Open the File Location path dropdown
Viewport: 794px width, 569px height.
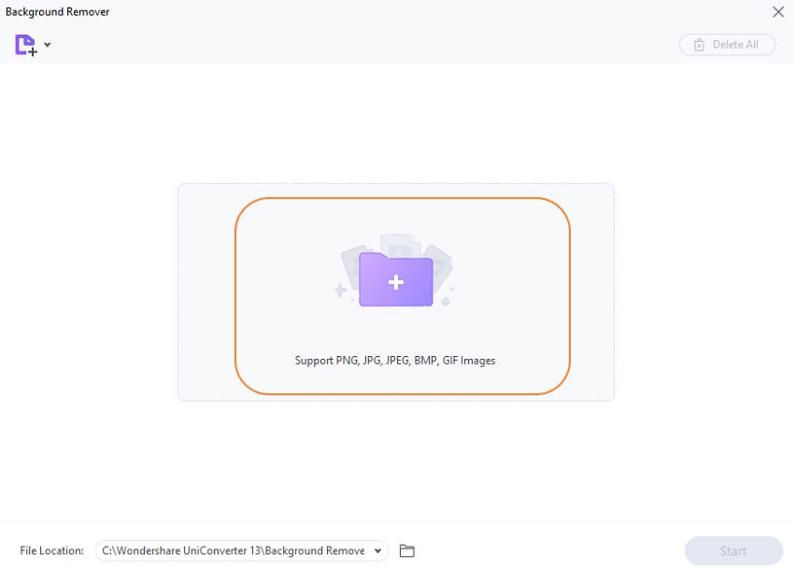pos(377,550)
